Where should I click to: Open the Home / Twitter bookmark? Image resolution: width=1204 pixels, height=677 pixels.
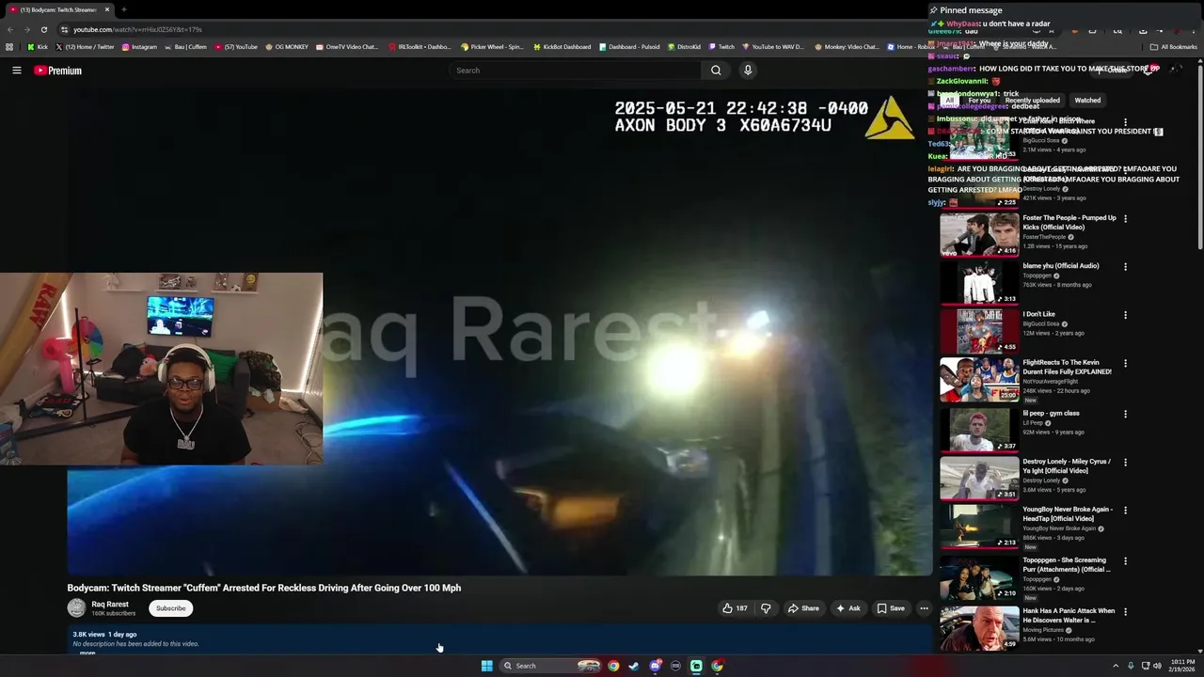pyautogui.click(x=85, y=46)
